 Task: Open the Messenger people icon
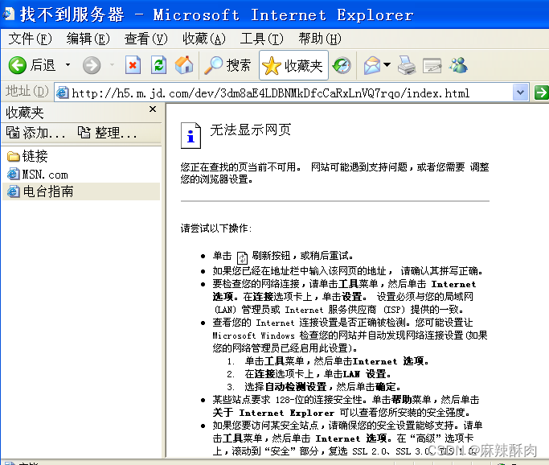click(459, 65)
